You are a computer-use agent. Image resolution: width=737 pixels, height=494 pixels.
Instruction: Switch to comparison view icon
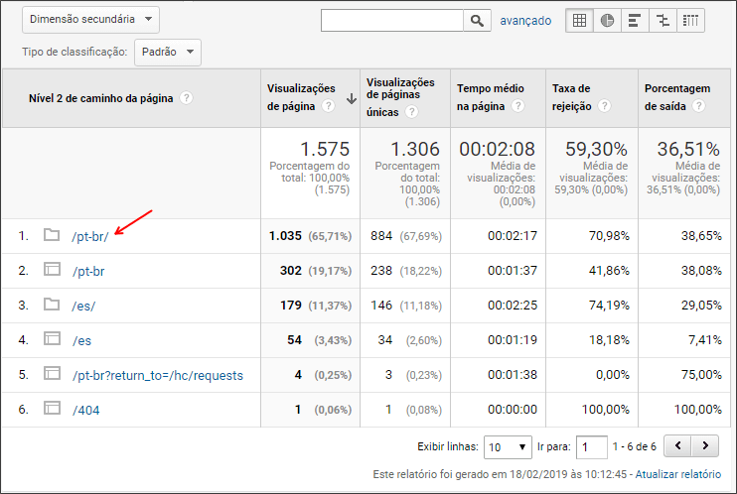(663, 21)
